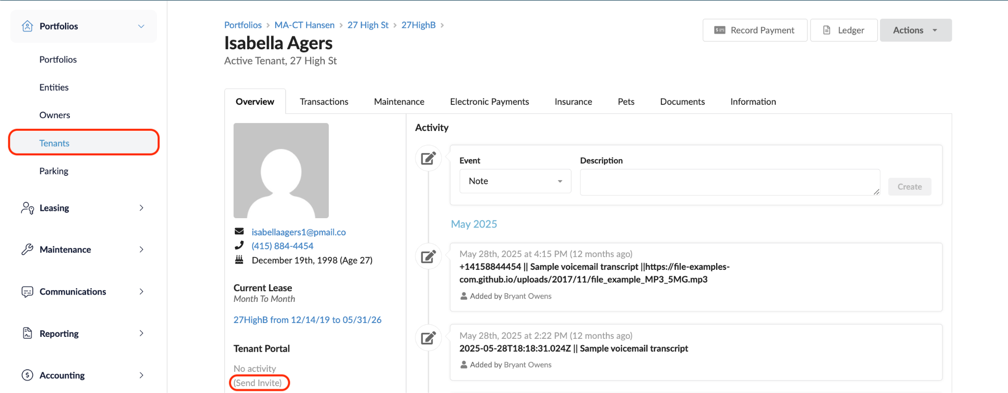
Task: Go to MA-CT Hansen breadcrumb
Action: coord(305,25)
